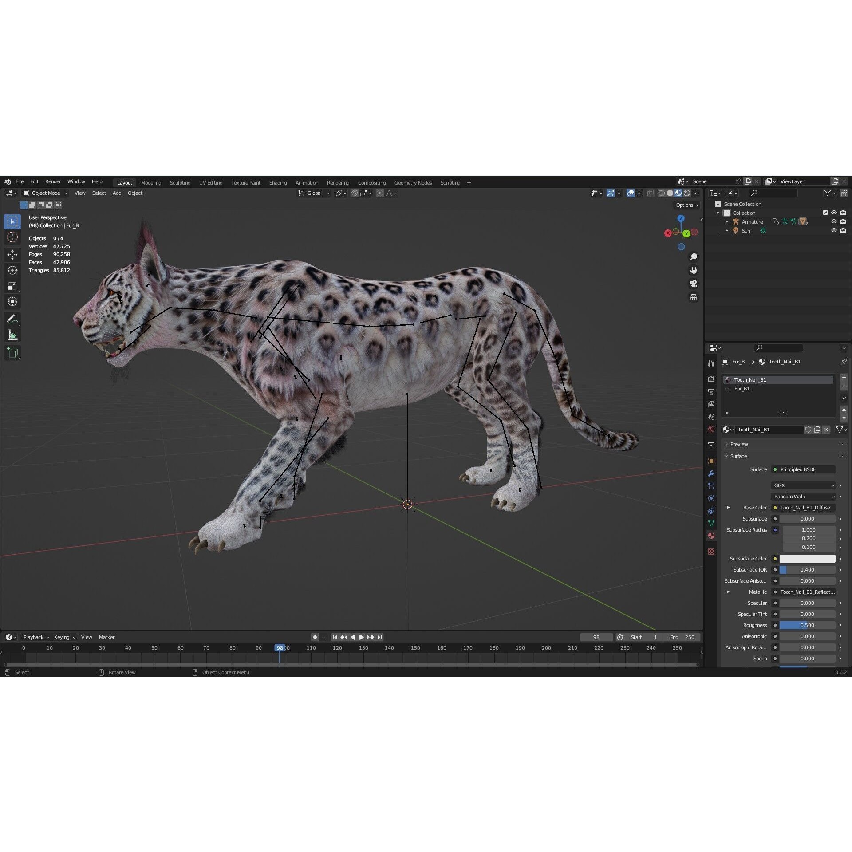Viewport: 852px width, 852px height.
Task: Activate the Rotate tool
Action: pyautogui.click(x=12, y=270)
